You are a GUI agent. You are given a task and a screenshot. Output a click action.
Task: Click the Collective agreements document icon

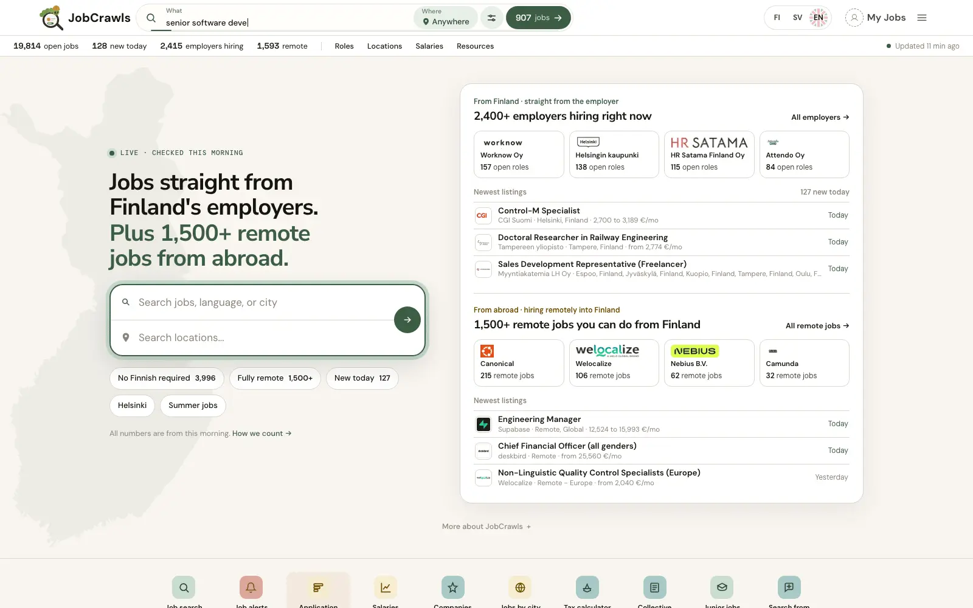(x=655, y=587)
